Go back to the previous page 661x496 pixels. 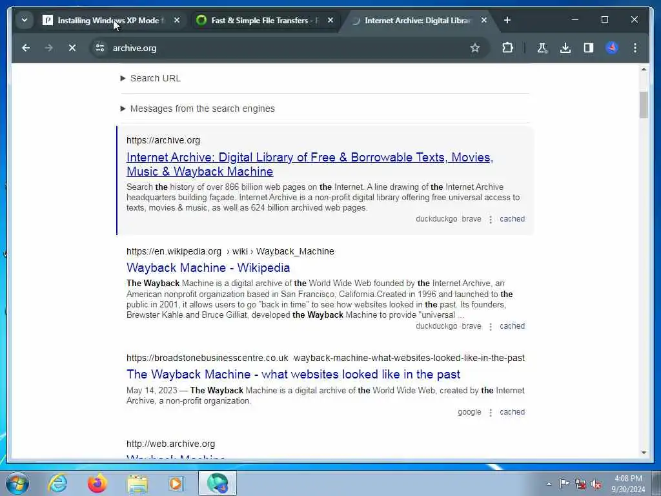point(26,48)
